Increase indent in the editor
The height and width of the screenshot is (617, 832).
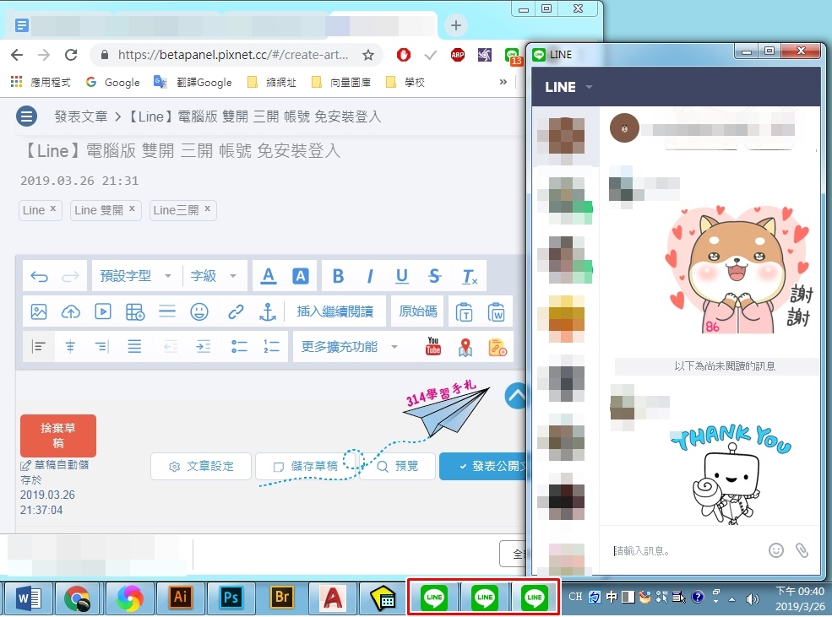click(204, 347)
